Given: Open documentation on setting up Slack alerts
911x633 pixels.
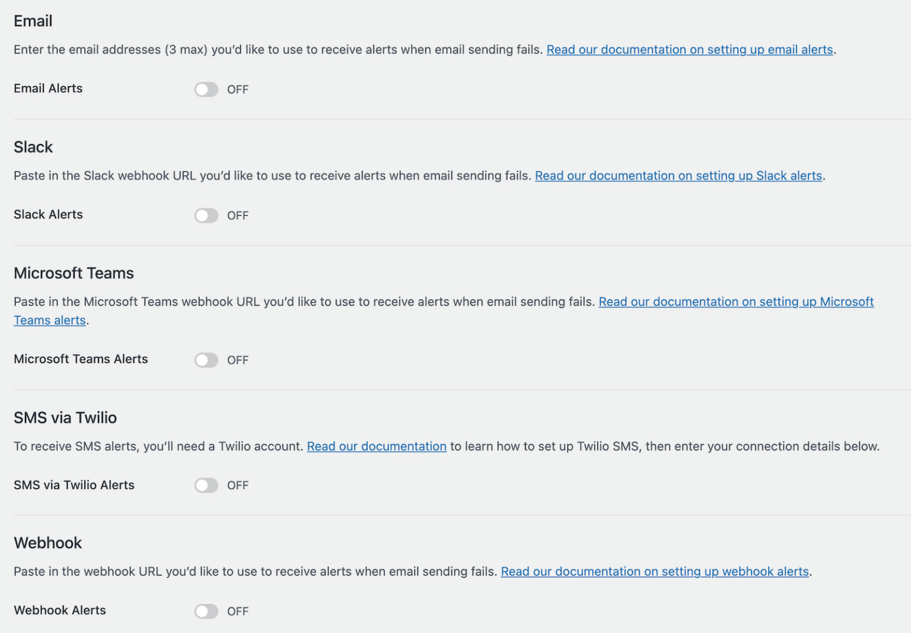Looking at the screenshot, I should coord(678,175).
